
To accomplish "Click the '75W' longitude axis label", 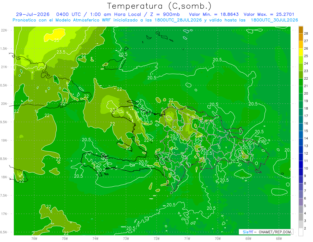I will click(65, 238).
